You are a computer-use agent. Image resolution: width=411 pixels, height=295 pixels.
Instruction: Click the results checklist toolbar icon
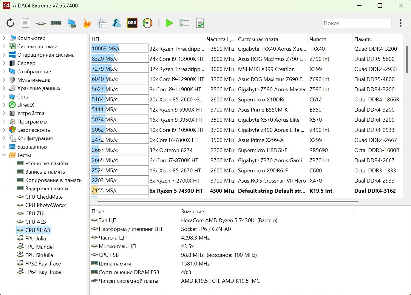click(x=185, y=23)
